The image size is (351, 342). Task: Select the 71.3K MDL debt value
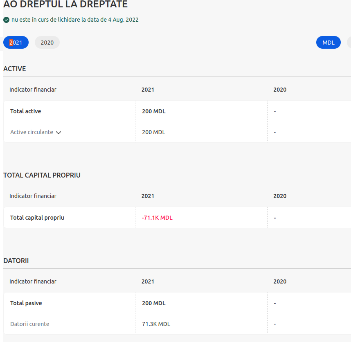point(156,324)
